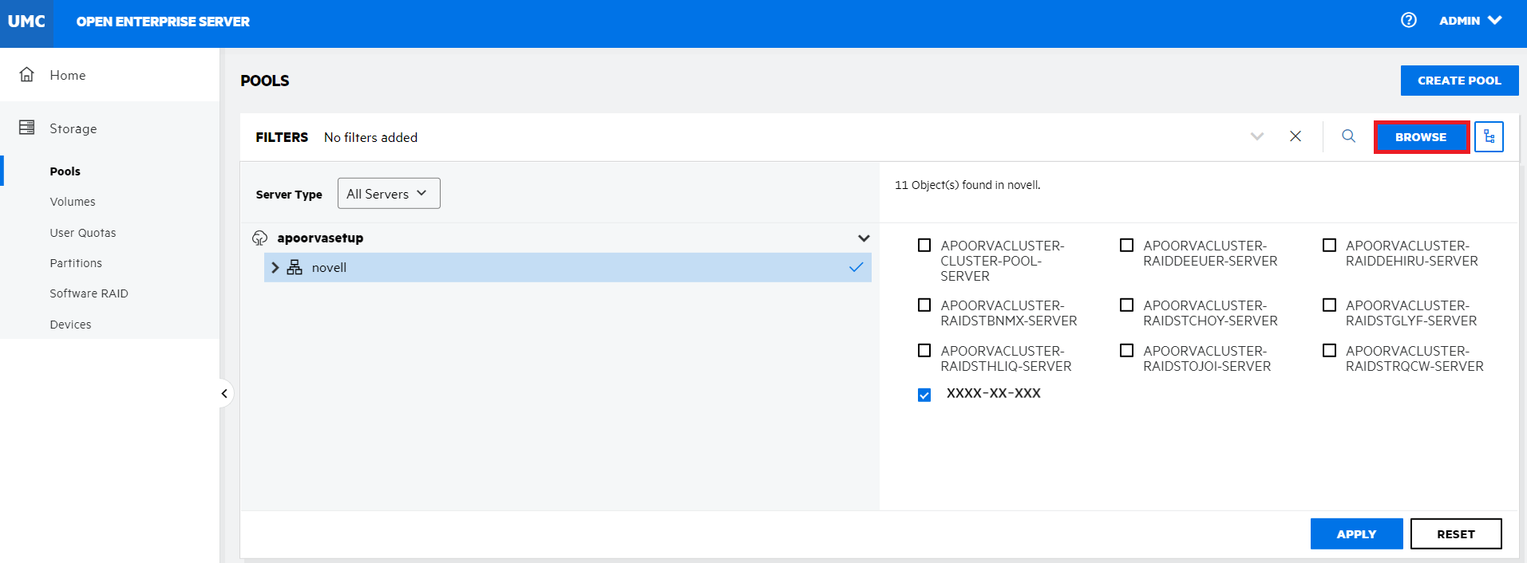Click the Storage icon in sidebar
The height and width of the screenshot is (563, 1527).
[27, 128]
